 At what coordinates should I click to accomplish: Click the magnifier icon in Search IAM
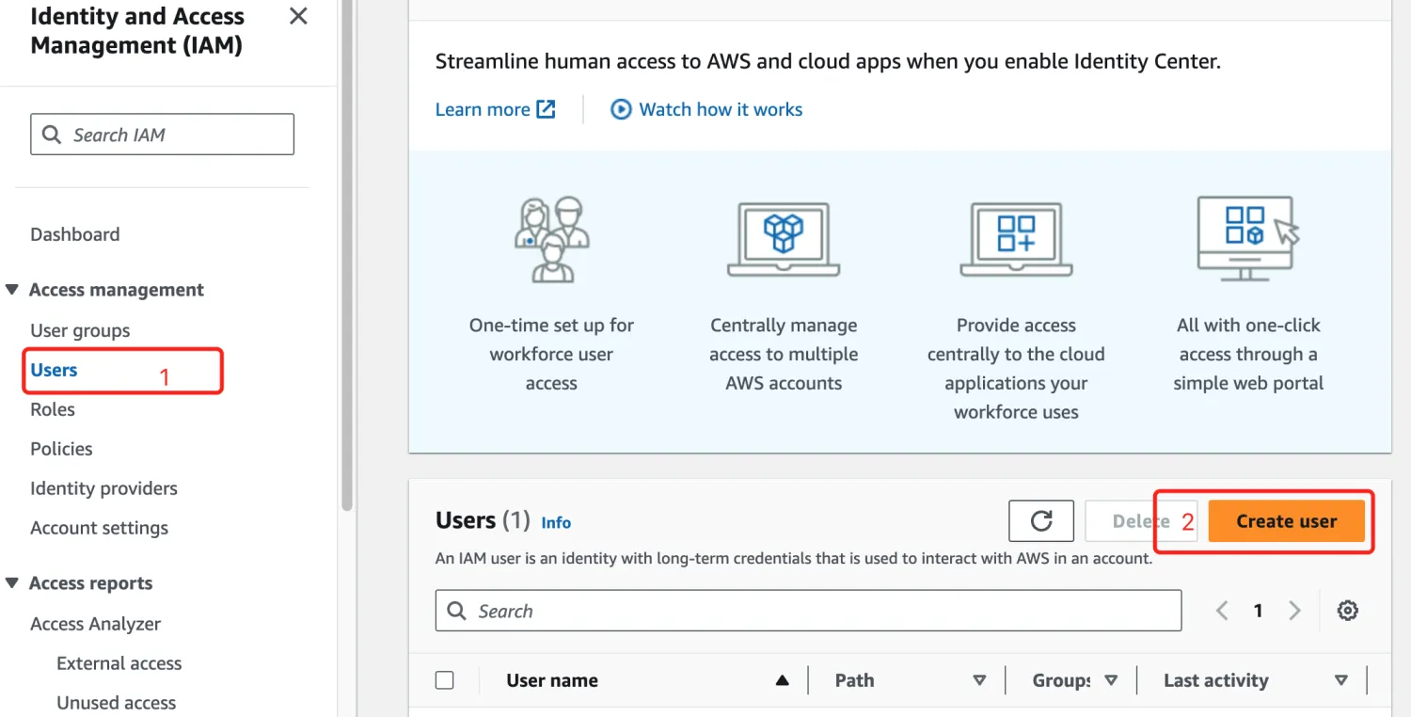click(x=53, y=135)
